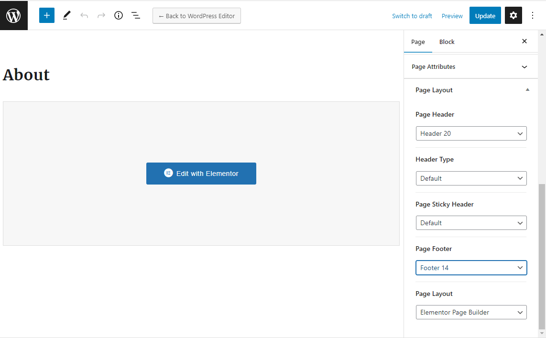Select the Page tab
Screen dimensions: 546x338
click(x=418, y=42)
